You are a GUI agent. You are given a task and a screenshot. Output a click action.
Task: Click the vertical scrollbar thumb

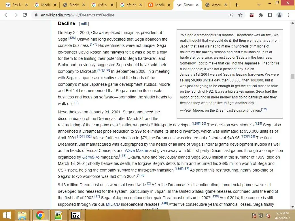tap(292, 76)
